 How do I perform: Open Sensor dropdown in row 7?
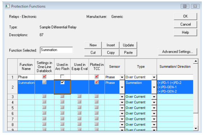122,119
